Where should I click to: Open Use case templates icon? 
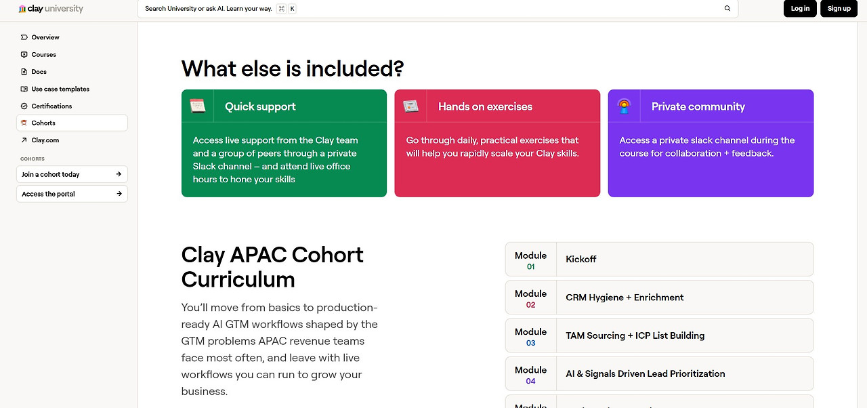click(24, 89)
